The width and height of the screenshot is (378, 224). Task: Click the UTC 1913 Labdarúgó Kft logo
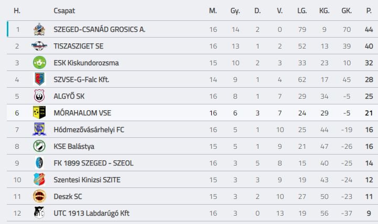point(39,213)
